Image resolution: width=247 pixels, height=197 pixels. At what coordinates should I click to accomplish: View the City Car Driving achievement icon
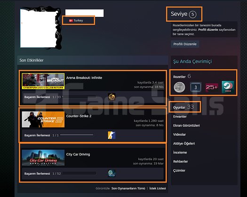pyautogui.click(x=112, y=174)
